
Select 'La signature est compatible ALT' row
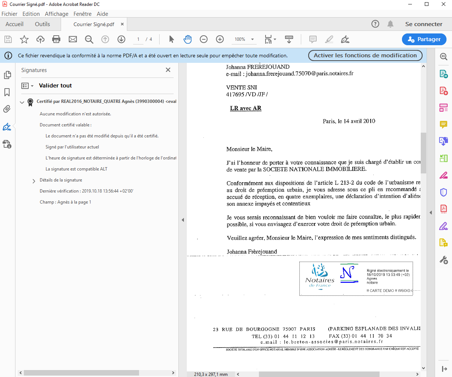tap(76, 169)
